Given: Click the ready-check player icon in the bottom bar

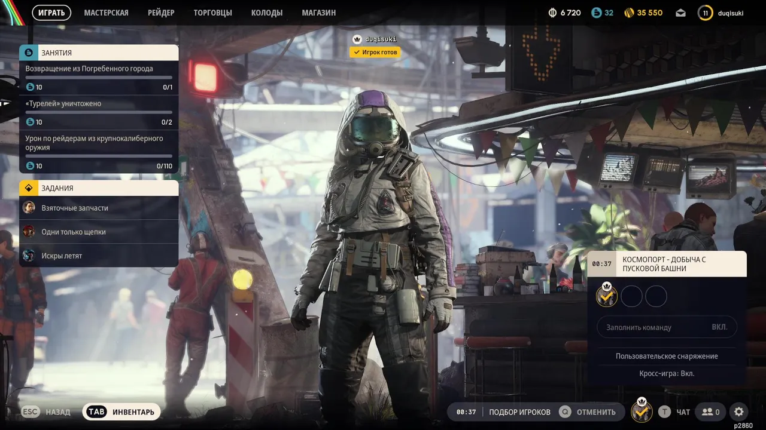Looking at the screenshot, I should pyautogui.click(x=642, y=412).
